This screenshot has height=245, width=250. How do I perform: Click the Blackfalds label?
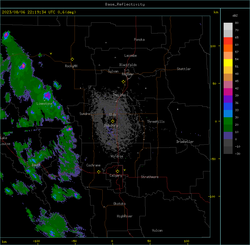(128, 65)
